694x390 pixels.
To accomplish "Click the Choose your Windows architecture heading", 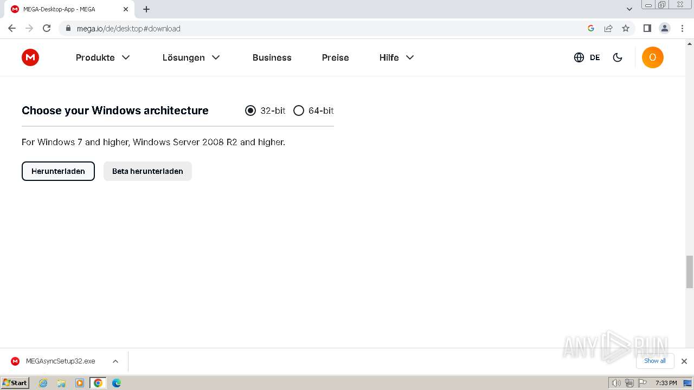I will (x=115, y=110).
